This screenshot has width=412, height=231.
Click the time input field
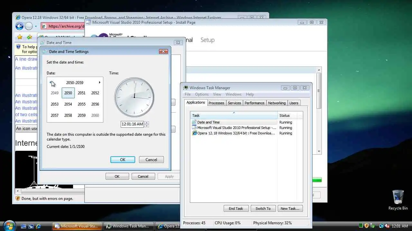coord(132,124)
